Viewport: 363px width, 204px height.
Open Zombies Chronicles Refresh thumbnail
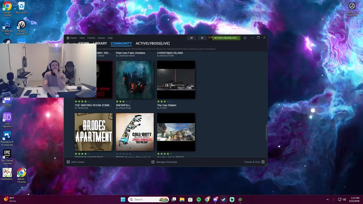pos(135,132)
